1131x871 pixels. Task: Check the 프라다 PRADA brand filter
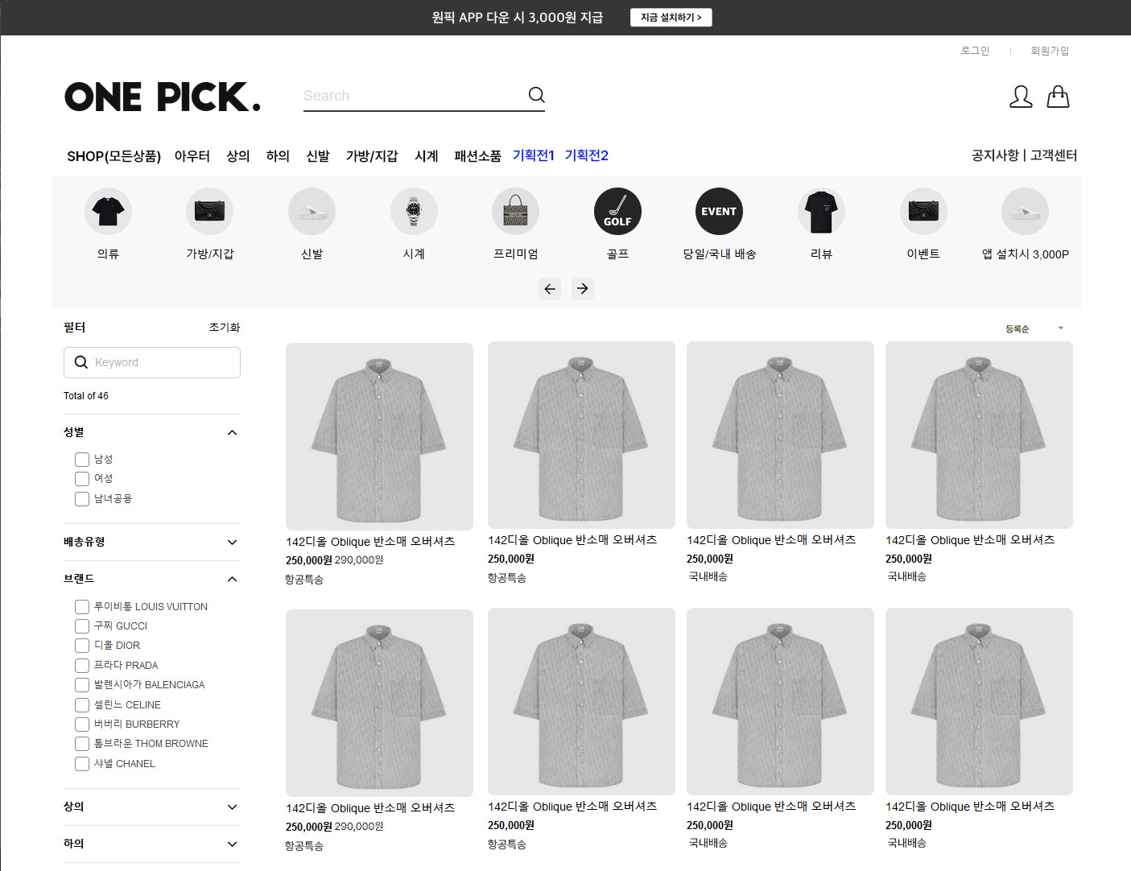(82, 666)
